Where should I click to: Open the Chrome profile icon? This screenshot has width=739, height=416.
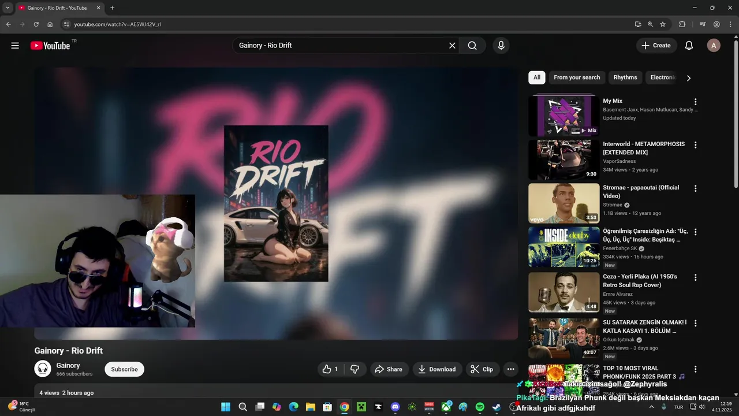[x=716, y=24]
